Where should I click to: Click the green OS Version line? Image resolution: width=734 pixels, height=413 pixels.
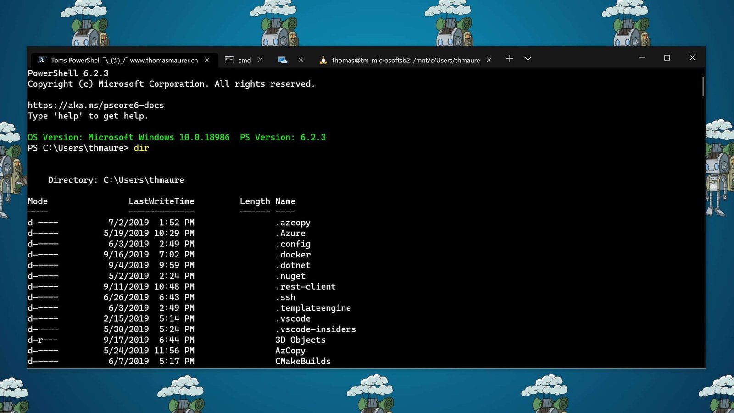click(x=177, y=137)
